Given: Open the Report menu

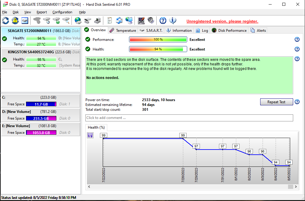Looking at the screenshot, I should (x=42, y=12).
